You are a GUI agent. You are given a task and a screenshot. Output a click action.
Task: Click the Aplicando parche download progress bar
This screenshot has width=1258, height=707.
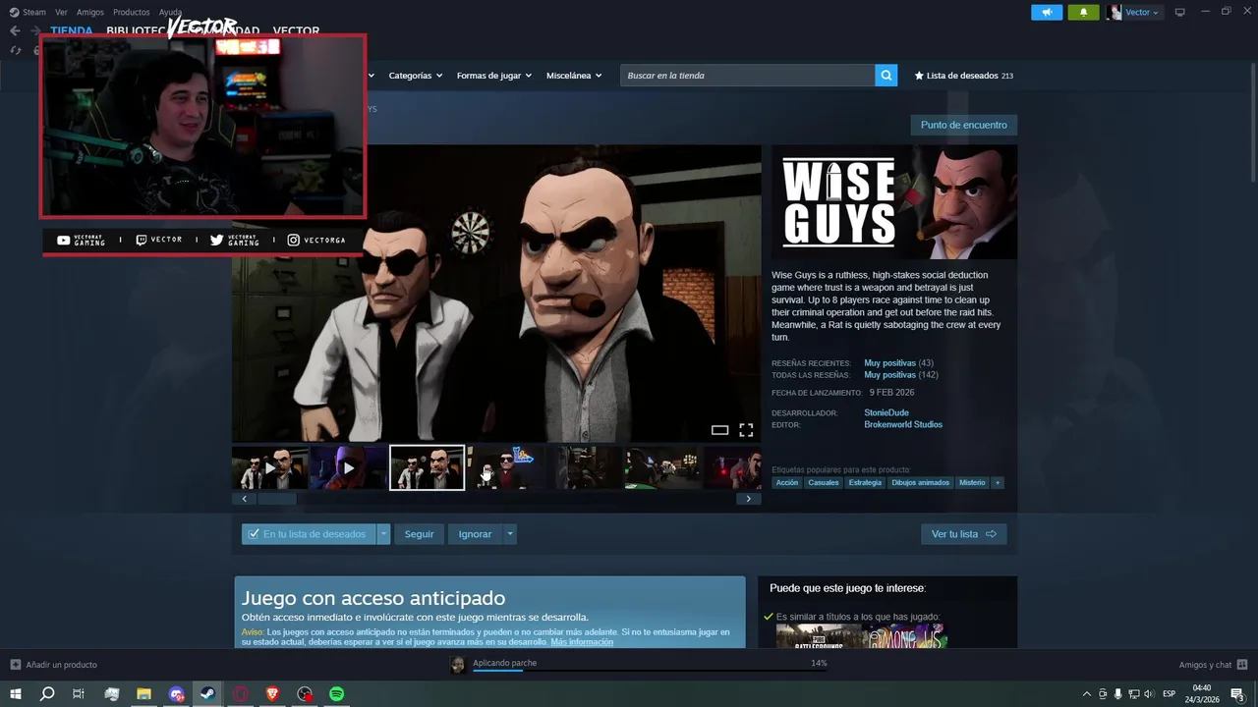pyautogui.click(x=649, y=672)
